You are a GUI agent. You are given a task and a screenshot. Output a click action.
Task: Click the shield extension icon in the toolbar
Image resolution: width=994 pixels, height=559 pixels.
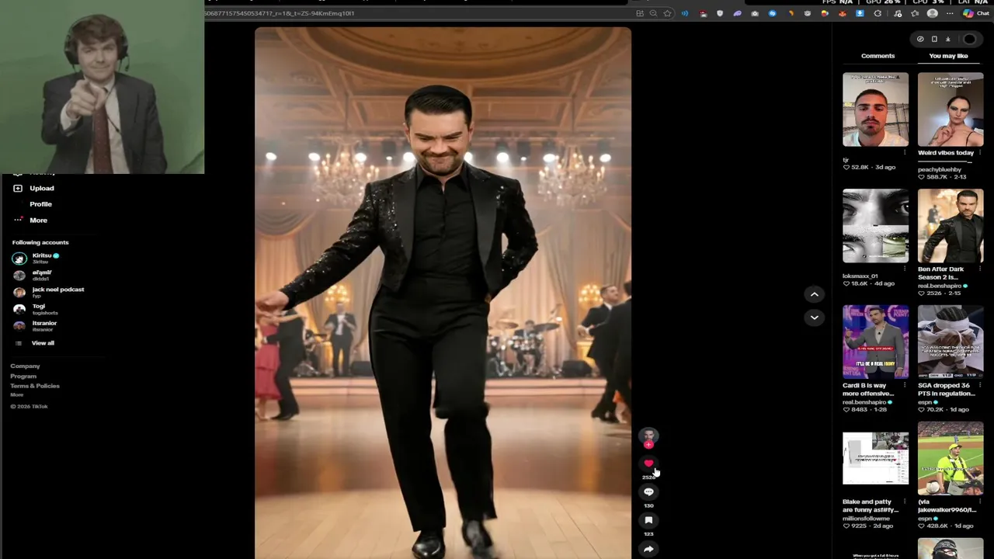click(720, 13)
